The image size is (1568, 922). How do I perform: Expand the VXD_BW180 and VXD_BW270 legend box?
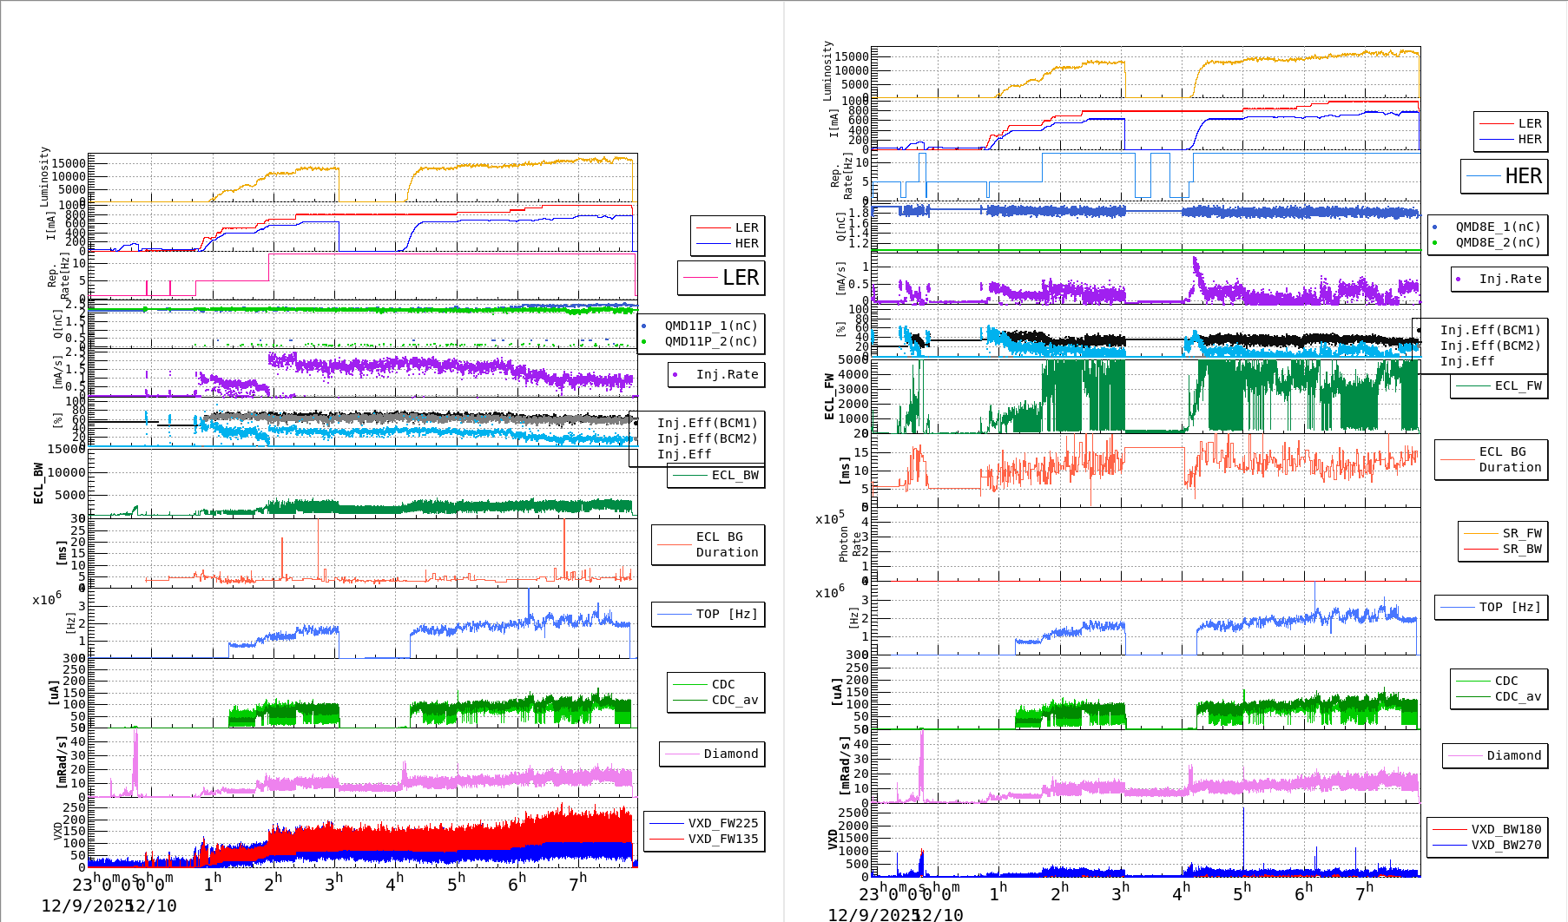pyautogui.click(x=1487, y=837)
